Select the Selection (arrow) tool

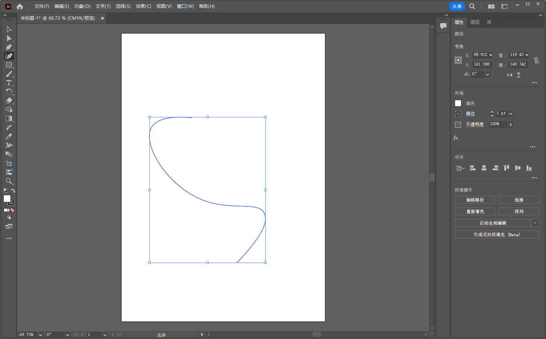coord(9,29)
